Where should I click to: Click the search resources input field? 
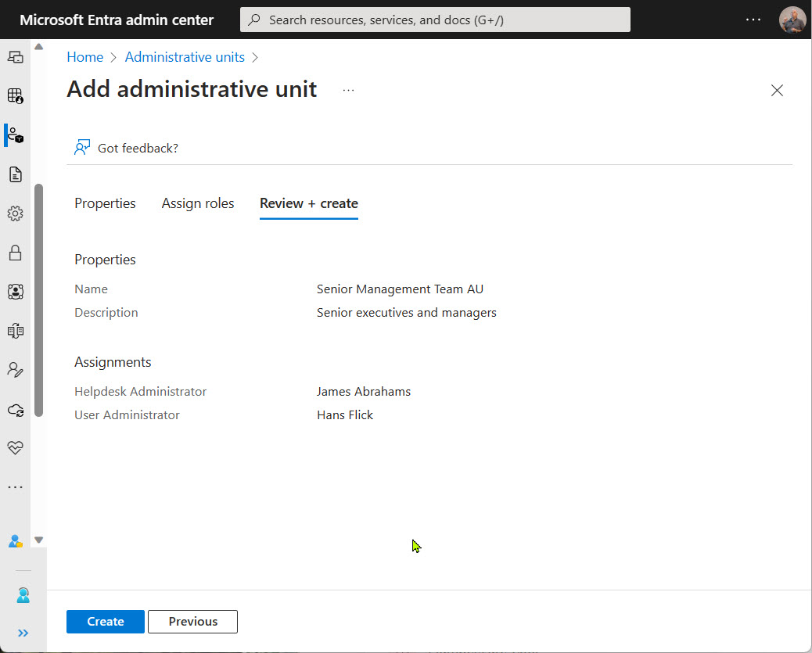tap(435, 20)
